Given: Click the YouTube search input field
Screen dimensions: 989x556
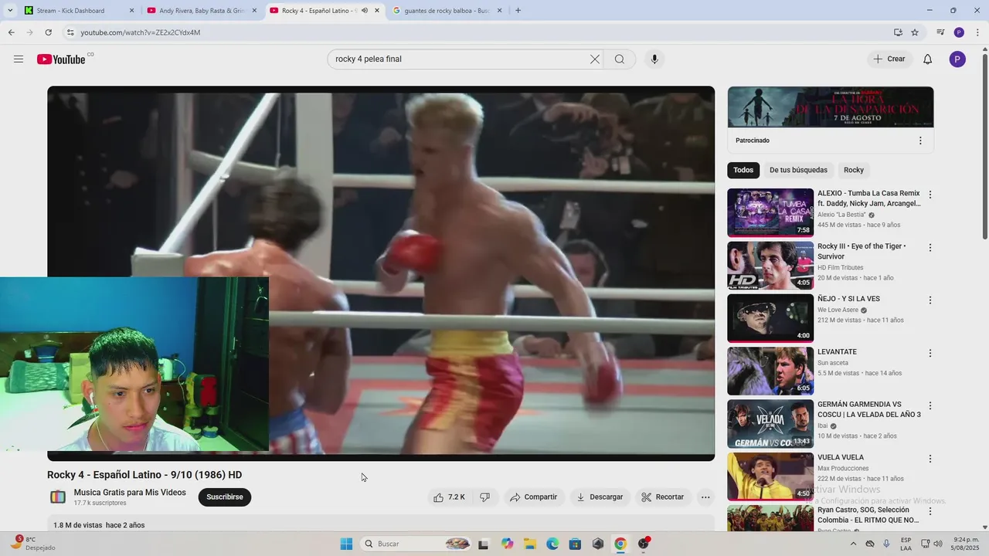Looking at the screenshot, I should [460, 59].
